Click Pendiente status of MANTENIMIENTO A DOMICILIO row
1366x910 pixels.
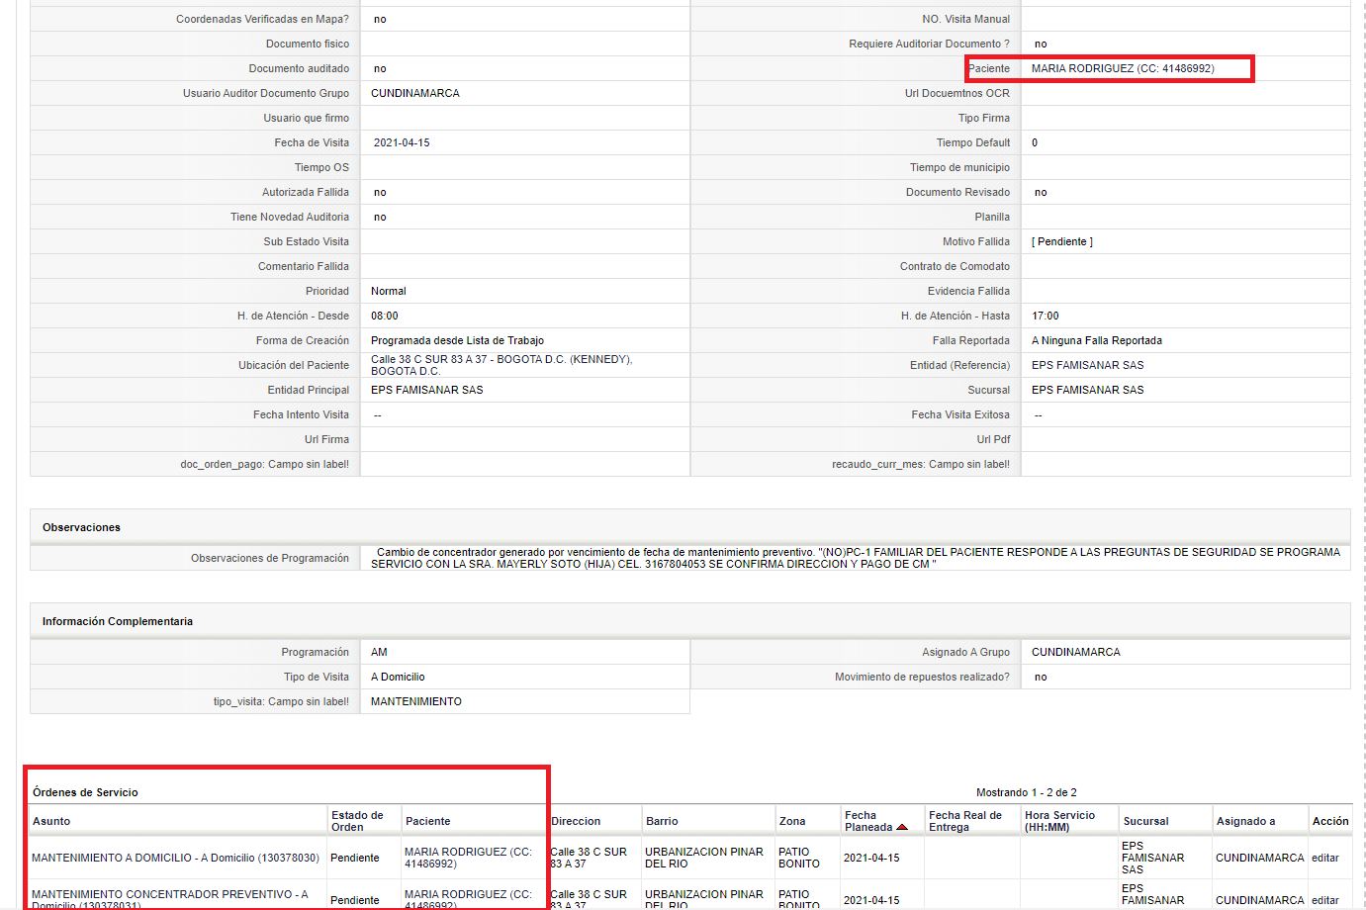pos(355,858)
